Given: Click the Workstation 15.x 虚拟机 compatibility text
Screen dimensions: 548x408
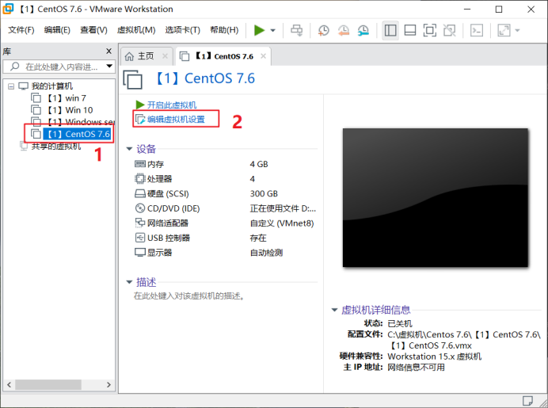Looking at the screenshot, I should tap(435, 357).
